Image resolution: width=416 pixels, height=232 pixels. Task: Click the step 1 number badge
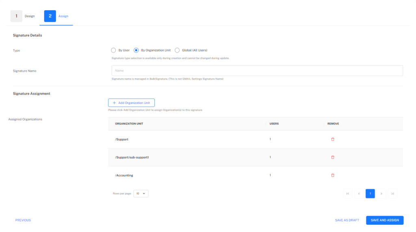[16, 16]
